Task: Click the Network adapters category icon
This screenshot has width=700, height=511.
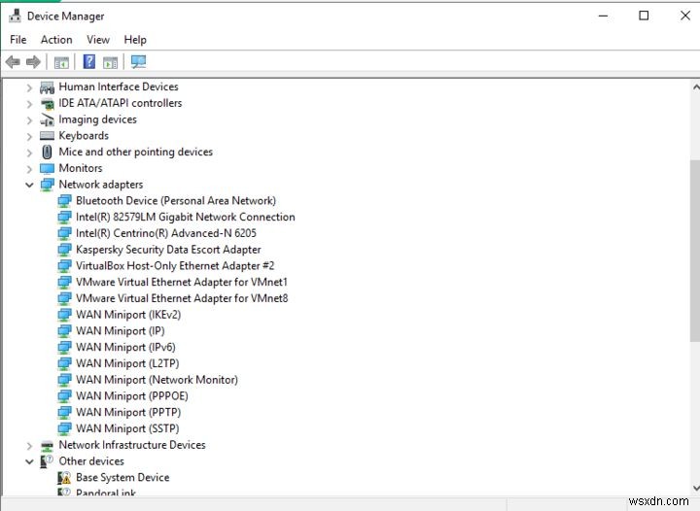Action: click(47, 185)
